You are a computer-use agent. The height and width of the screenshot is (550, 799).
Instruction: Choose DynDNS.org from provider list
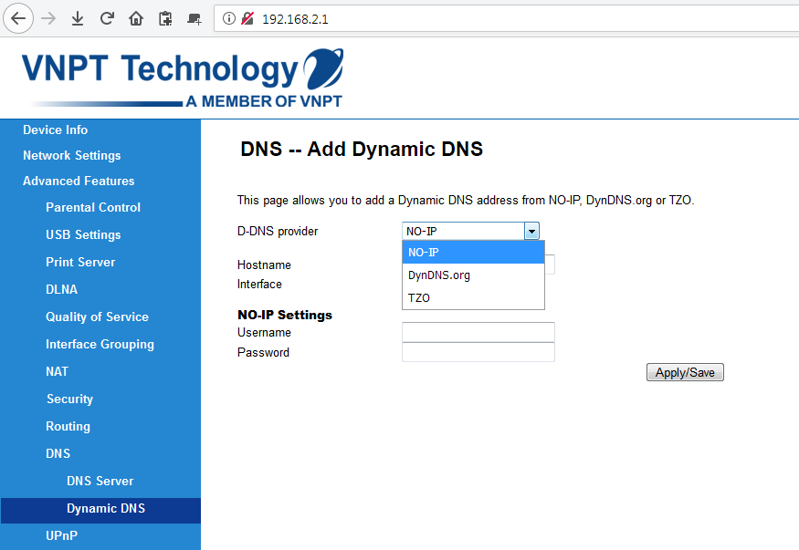tap(473, 275)
